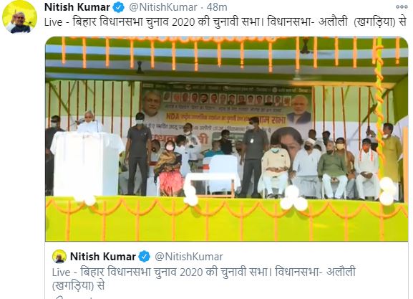Click the verified badge beside top author name
The image size is (413, 299).
pos(119,7)
